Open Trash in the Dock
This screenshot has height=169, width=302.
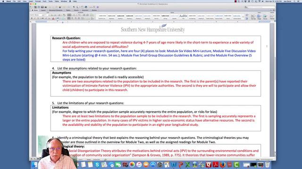(268, 165)
